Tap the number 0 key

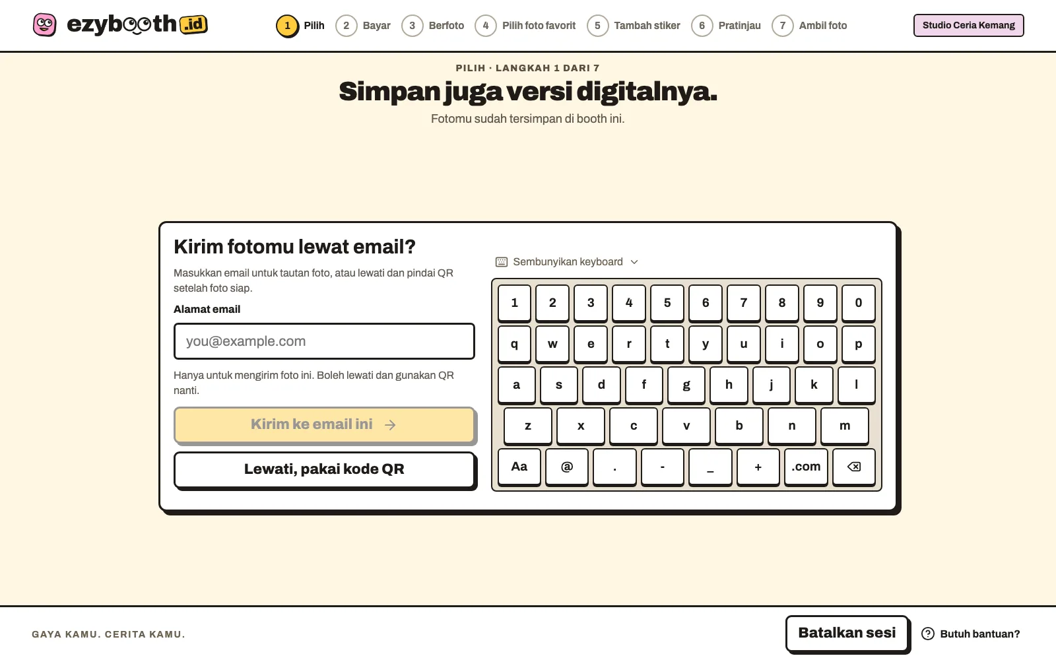pyautogui.click(x=859, y=303)
